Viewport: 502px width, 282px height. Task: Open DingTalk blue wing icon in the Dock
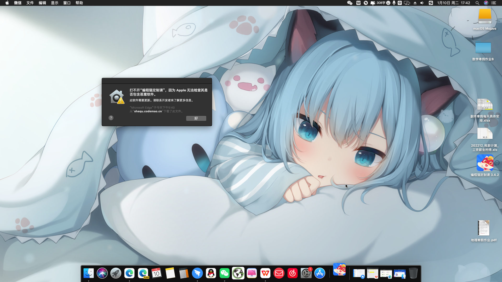[197, 273]
